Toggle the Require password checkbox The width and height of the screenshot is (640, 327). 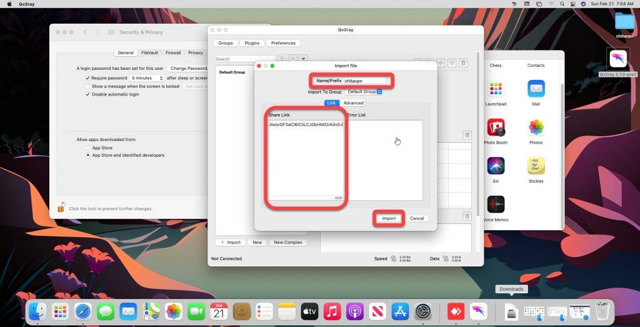pyautogui.click(x=88, y=78)
